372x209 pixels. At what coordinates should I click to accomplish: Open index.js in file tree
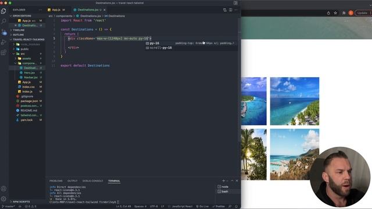tap(27, 92)
